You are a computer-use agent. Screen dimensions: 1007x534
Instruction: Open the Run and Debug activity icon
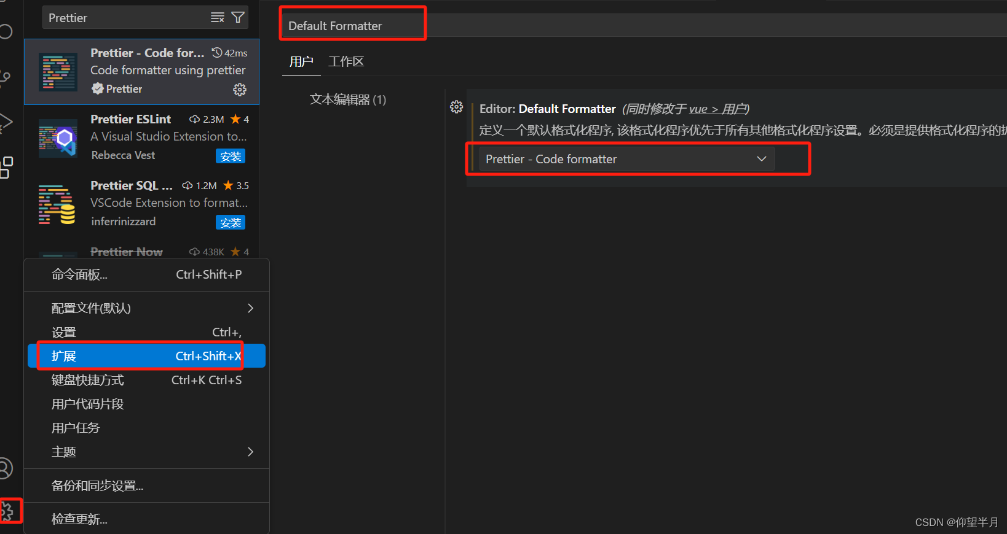tap(6, 123)
